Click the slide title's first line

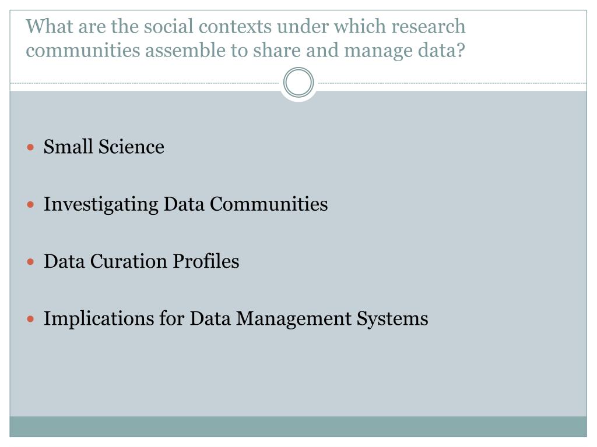click(x=245, y=27)
